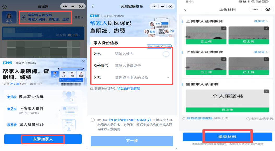The height and width of the screenshot is (151, 275).
Task: Click the 下一步 button
Action: point(132,141)
